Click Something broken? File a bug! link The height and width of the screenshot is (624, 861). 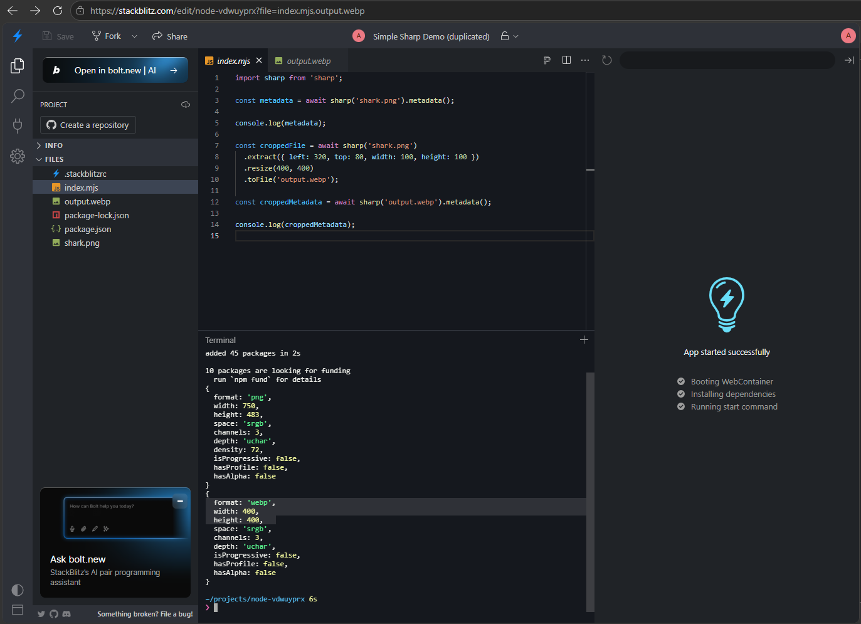point(145,614)
